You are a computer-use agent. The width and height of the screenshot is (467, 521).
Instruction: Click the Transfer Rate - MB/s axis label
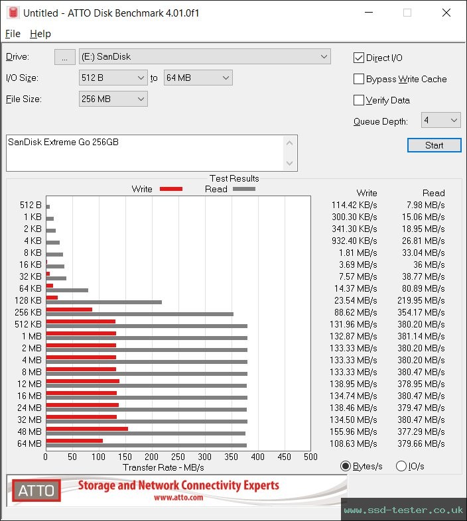pos(163,467)
